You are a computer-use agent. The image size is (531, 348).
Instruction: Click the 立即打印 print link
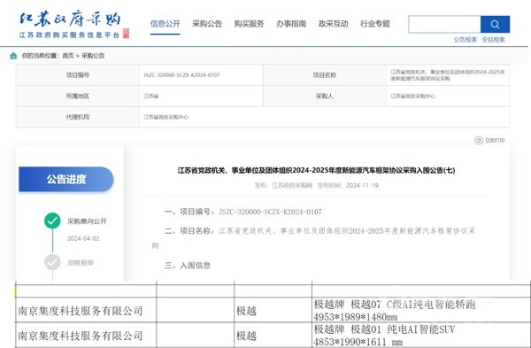point(495,140)
